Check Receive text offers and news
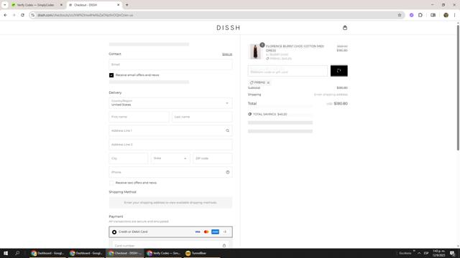This screenshot has width=460, height=258. [111, 183]
